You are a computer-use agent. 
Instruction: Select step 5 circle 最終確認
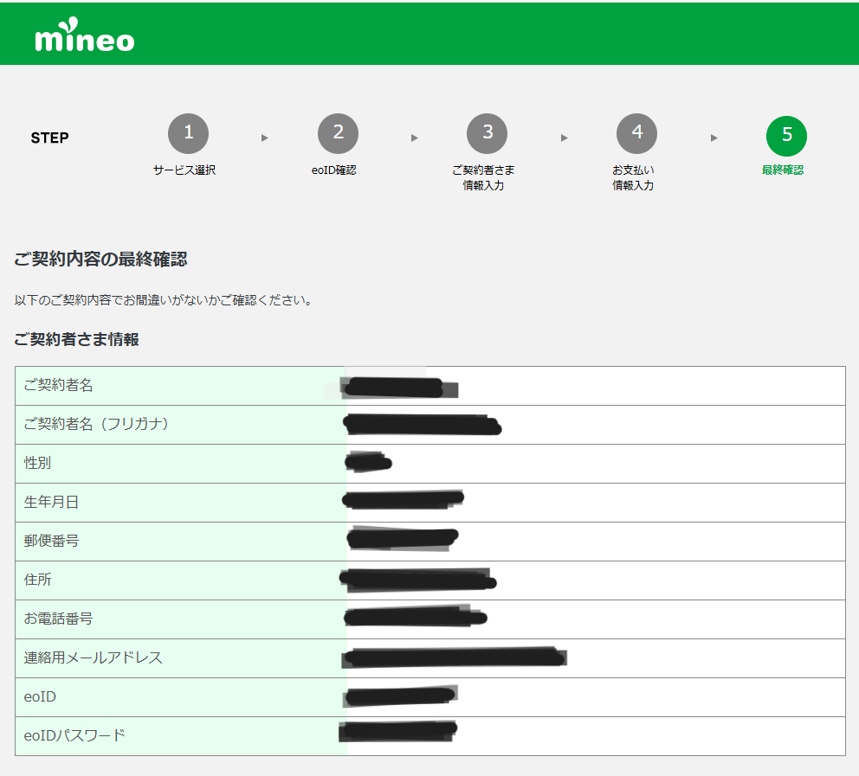tap(786, 136)
